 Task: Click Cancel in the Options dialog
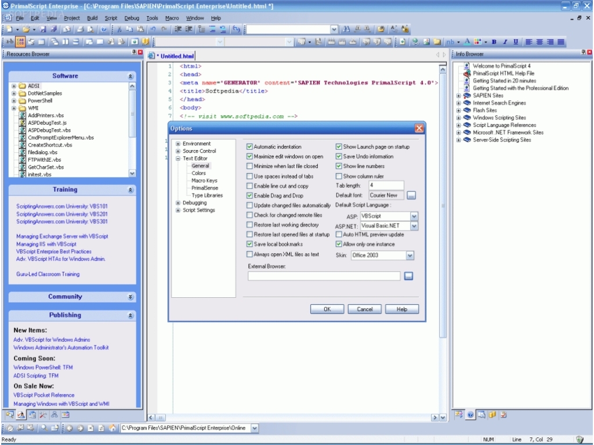pos(365,309)
